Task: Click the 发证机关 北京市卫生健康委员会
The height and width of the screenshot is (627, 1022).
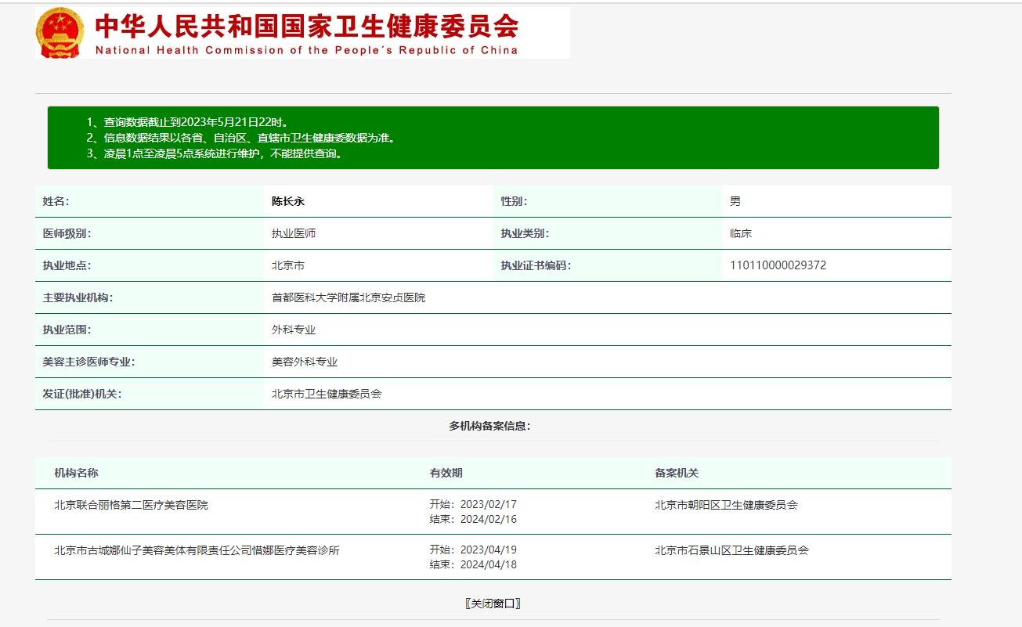Action: click(326, 394)
